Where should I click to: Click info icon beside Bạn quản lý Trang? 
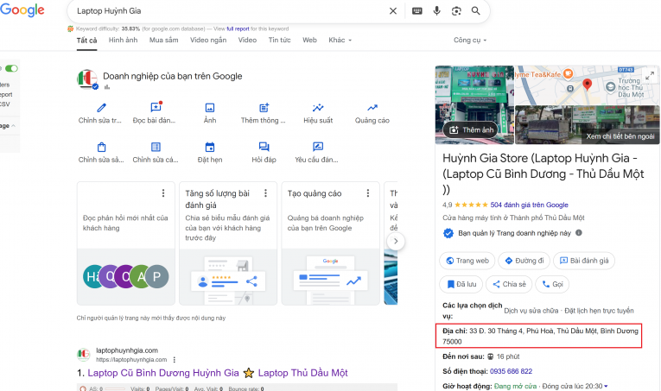click(x=579, y=233)
